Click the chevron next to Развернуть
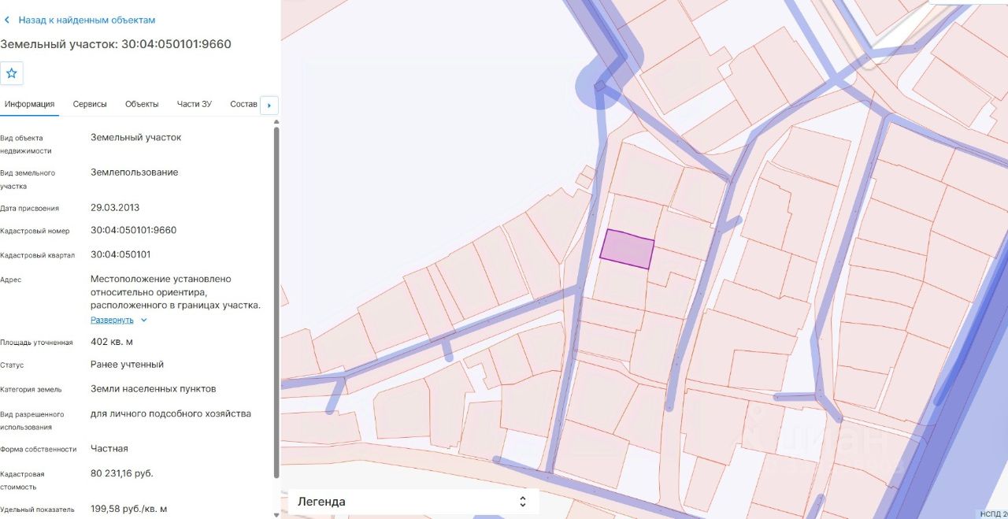The width and height of the screenshot is (1008, 519). [144, 321]
